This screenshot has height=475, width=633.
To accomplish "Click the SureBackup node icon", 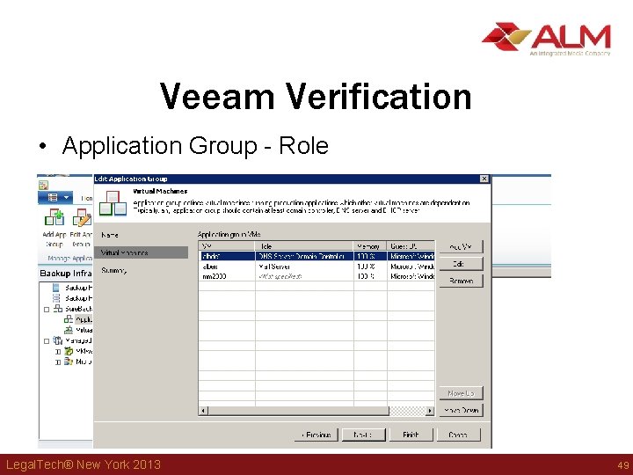I will coord(58,309).
